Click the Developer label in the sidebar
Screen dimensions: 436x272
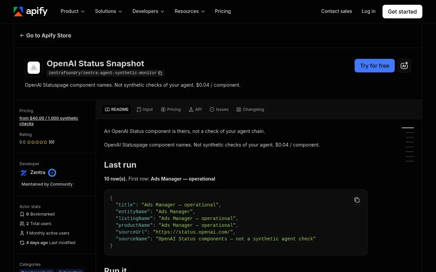tap(29, 164)
